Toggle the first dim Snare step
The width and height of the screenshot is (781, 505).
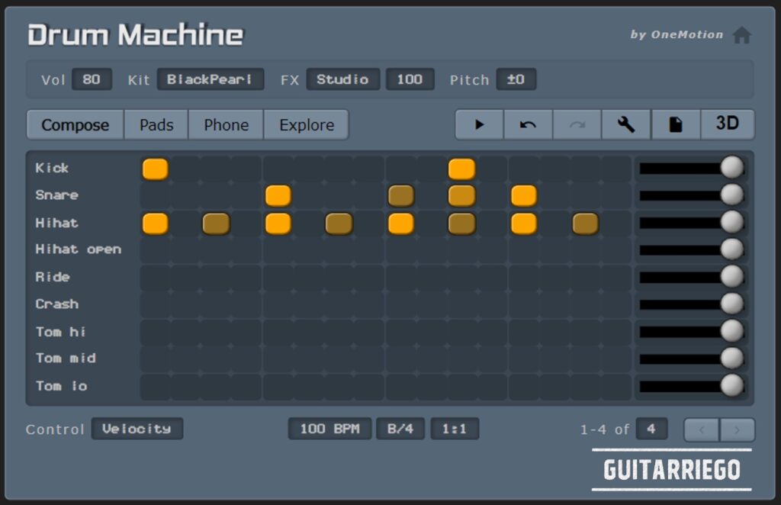[401, 196]
